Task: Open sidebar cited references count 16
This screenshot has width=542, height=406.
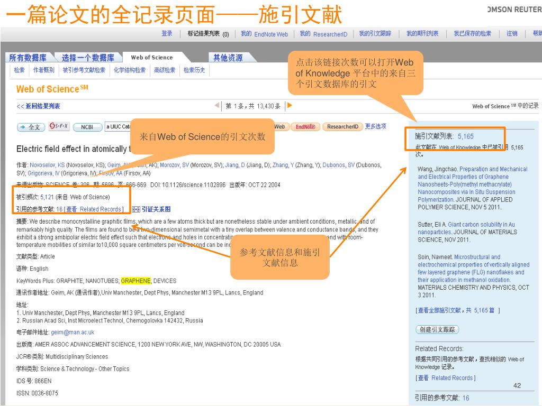Action: coord(466,398)
